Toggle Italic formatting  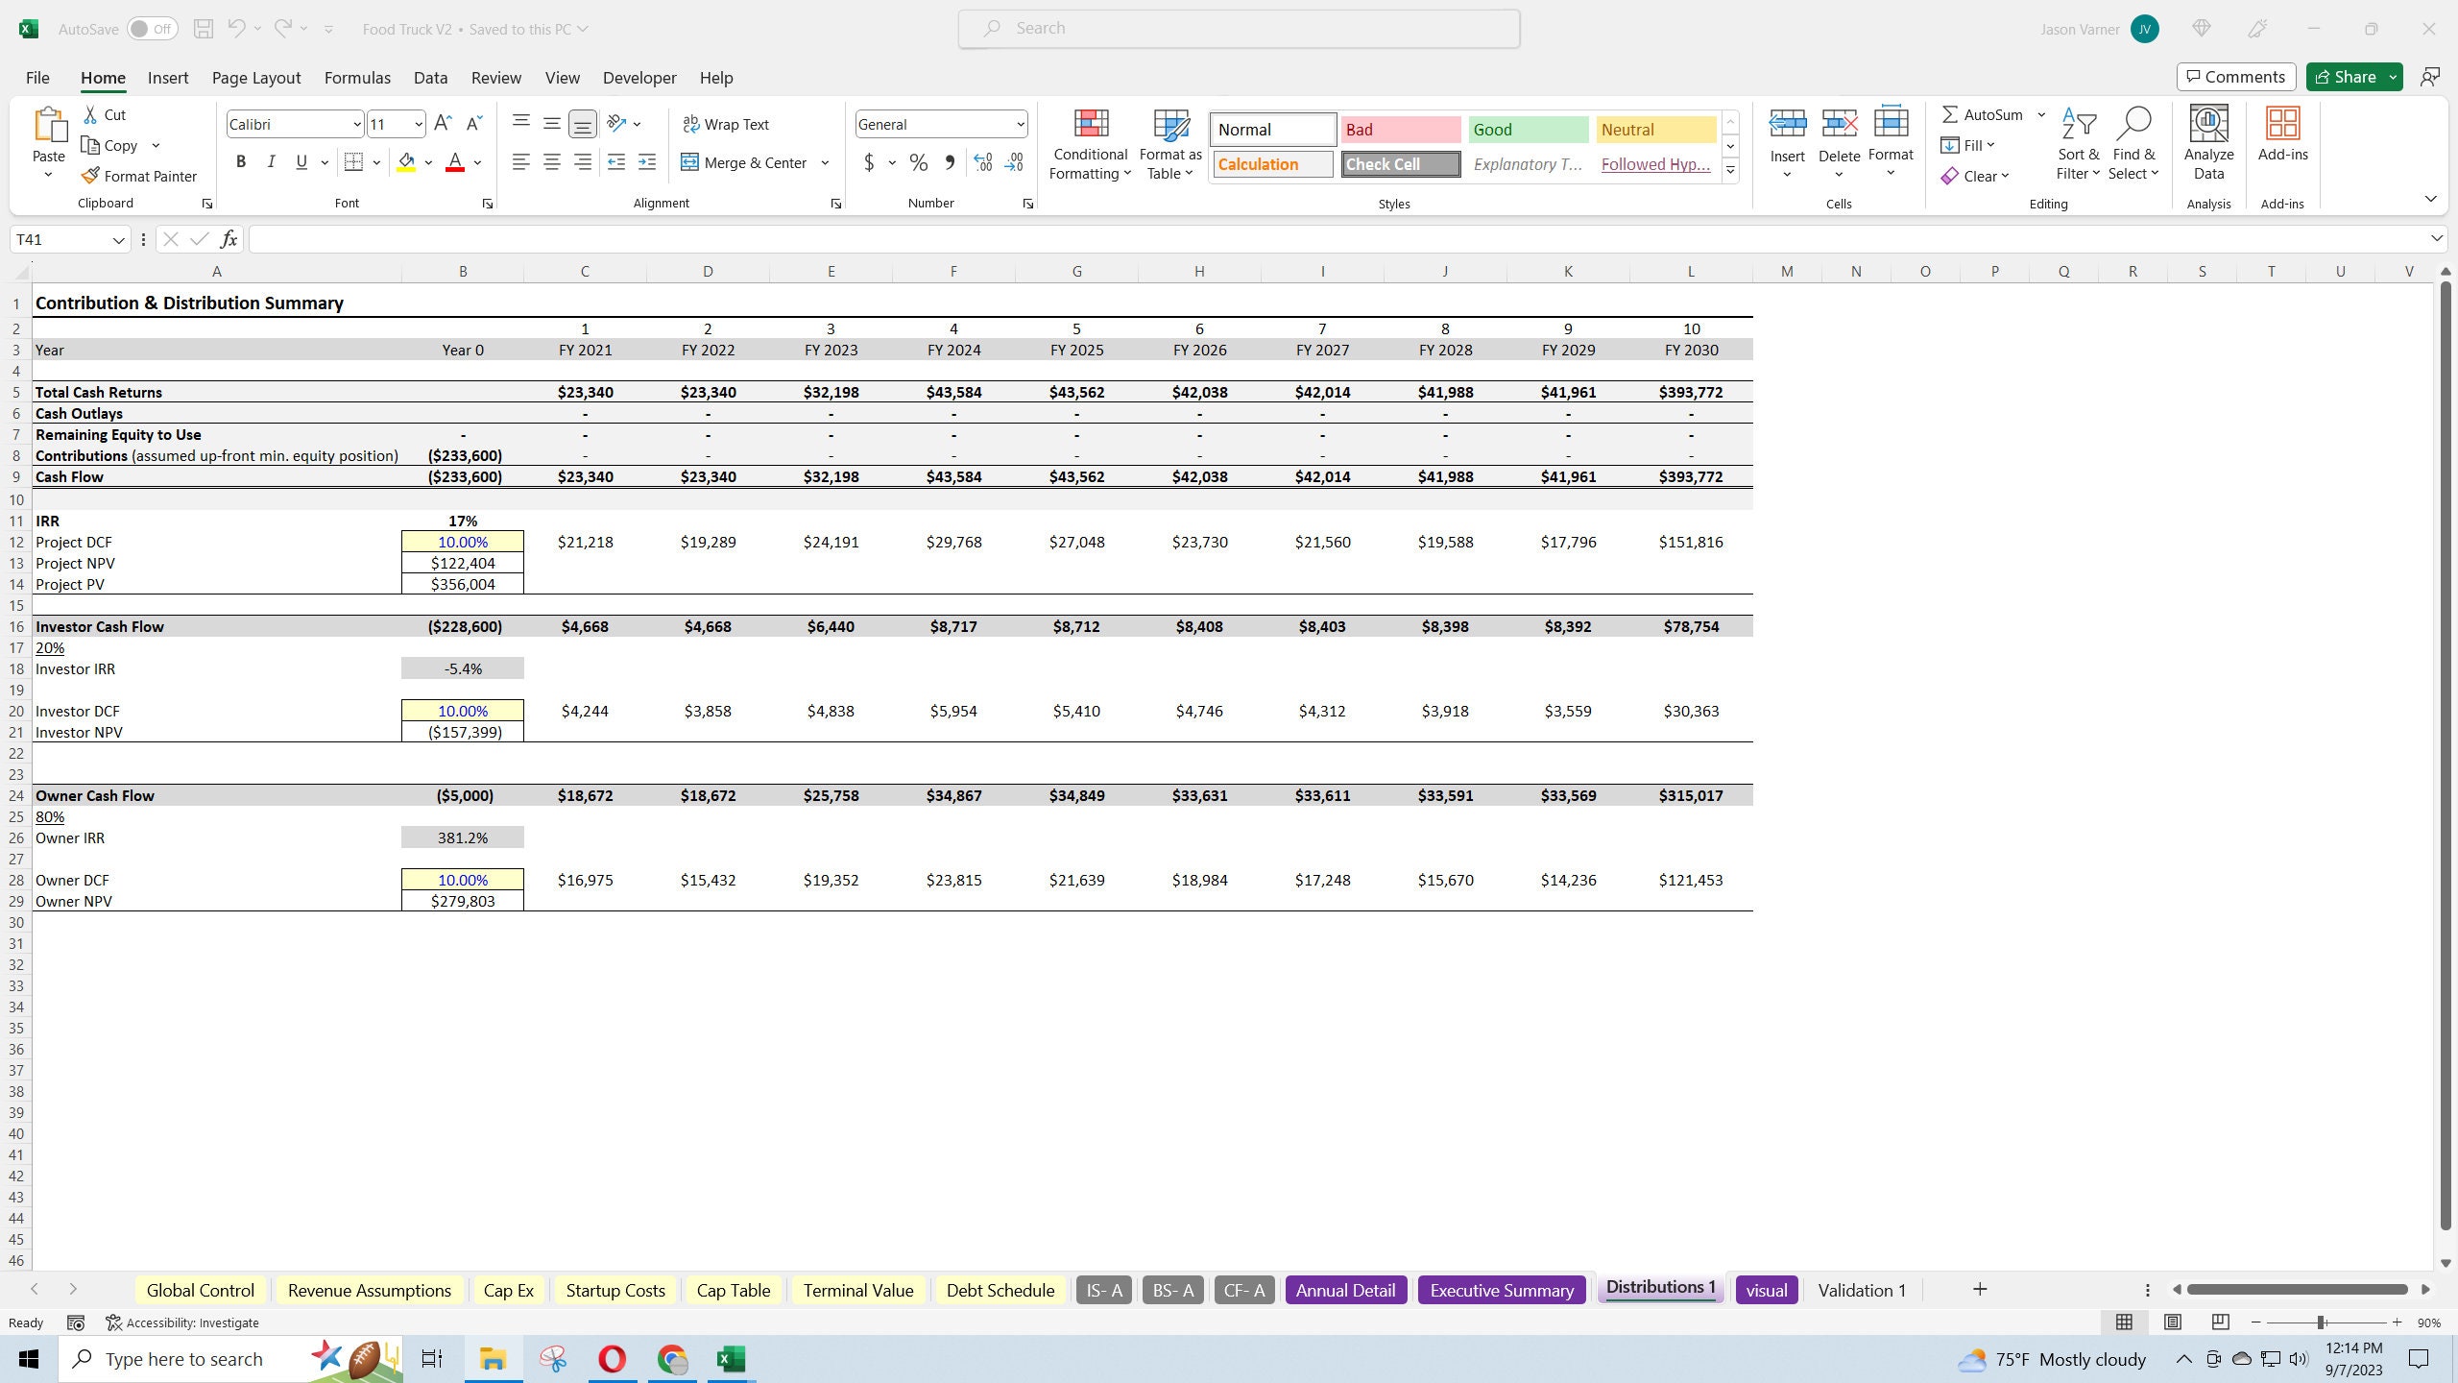pos(272,162)
